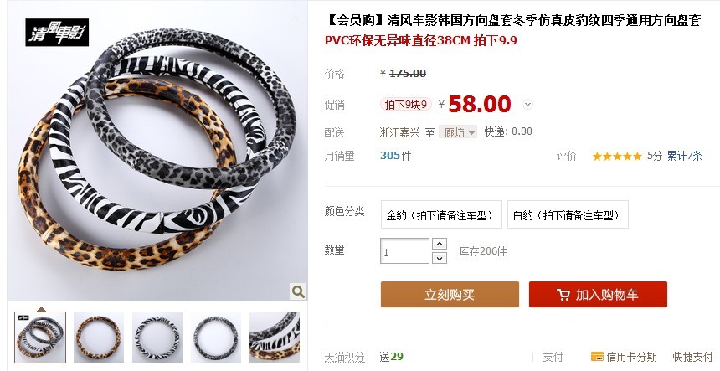The height and width of the screenshot is (371, 720).
Task: Select the 金豹 color option
Action: point(441,214)
